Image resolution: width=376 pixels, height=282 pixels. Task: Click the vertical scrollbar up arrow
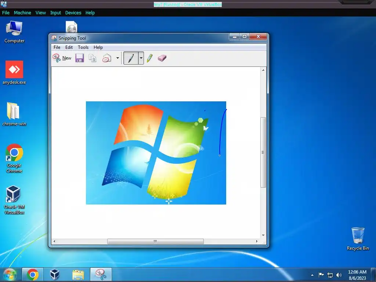pos(263,70)
